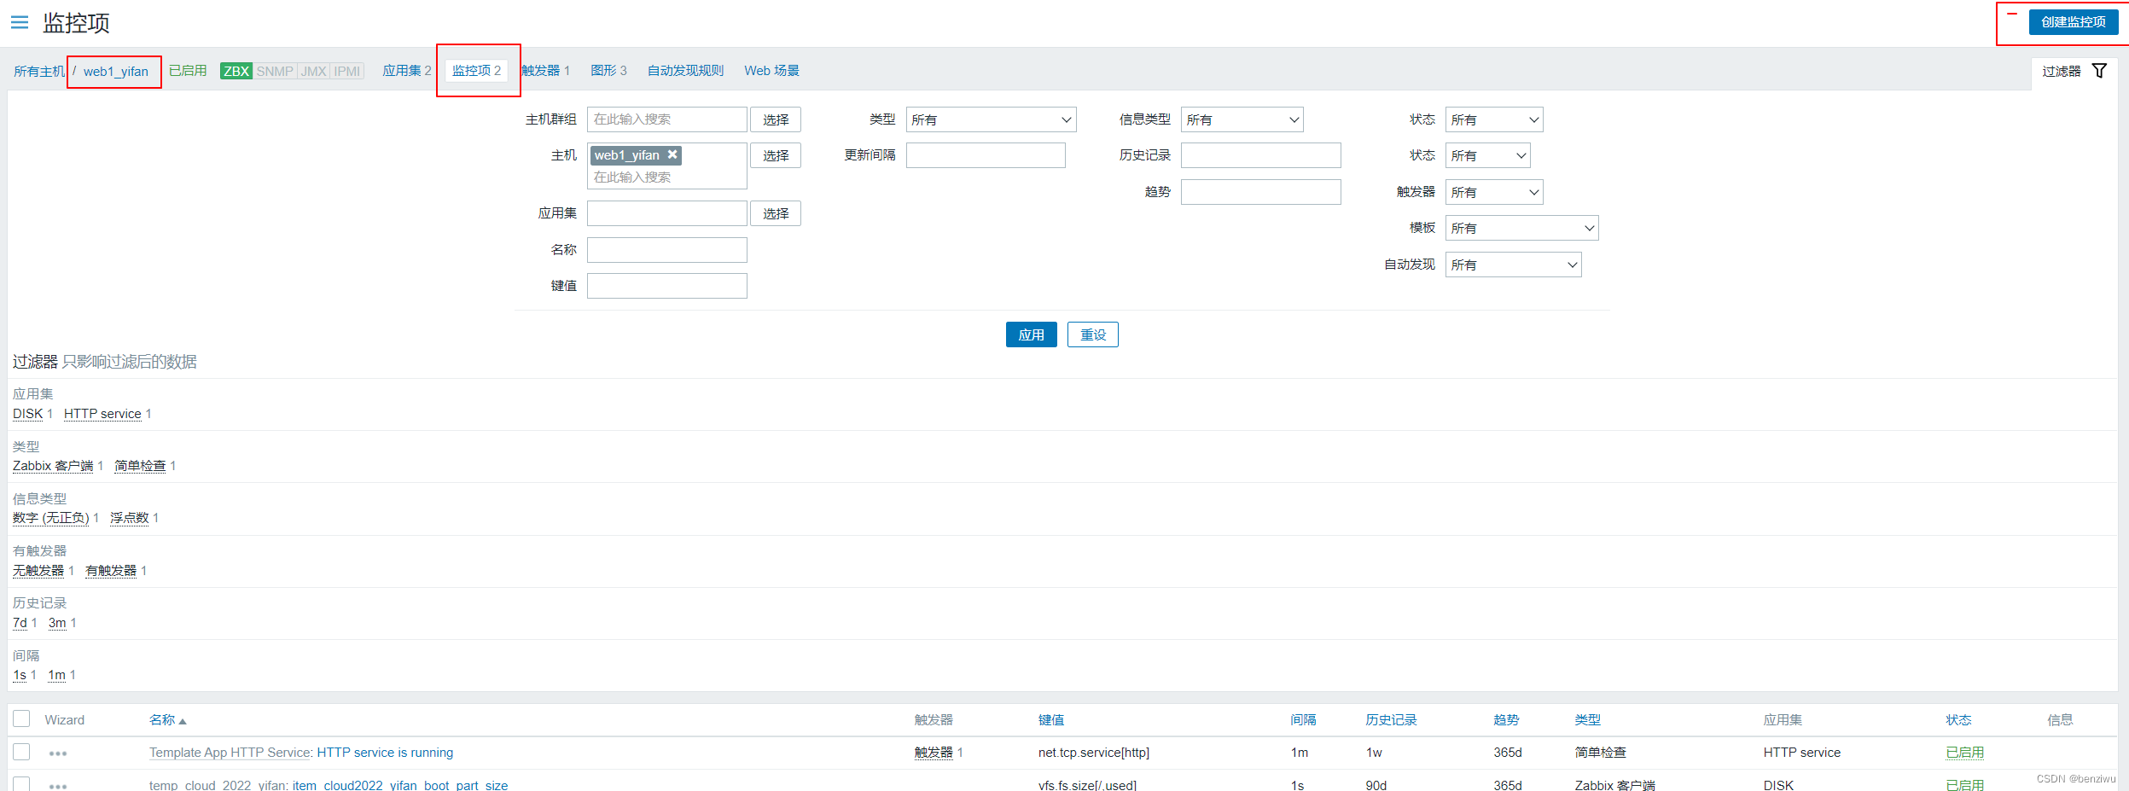Click 选择 next to 应用集 field
The width and height of the screenshot is (2129, 791).
(776, 213)
